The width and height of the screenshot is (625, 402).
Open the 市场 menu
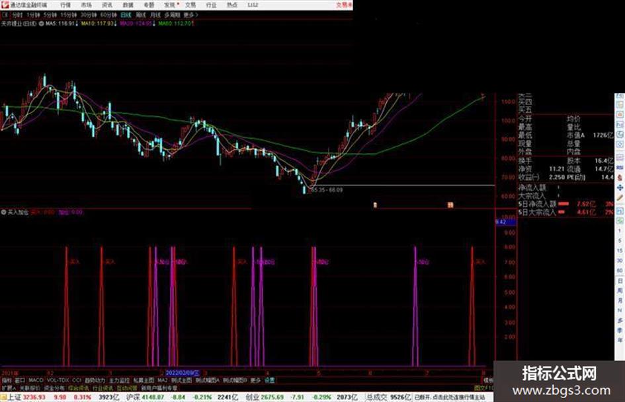pyautogui.click(x=86, y=5)
